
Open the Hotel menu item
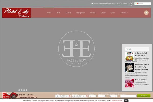pos(58,13)
